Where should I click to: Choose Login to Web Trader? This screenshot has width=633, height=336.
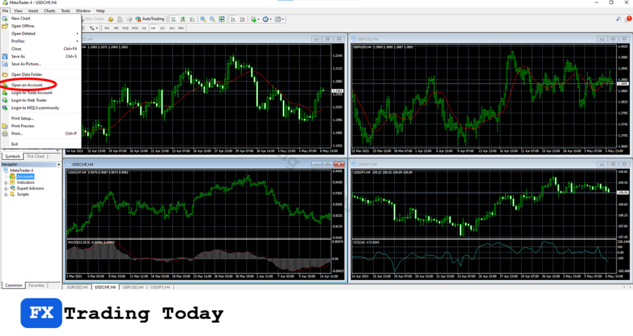[40, 101]
